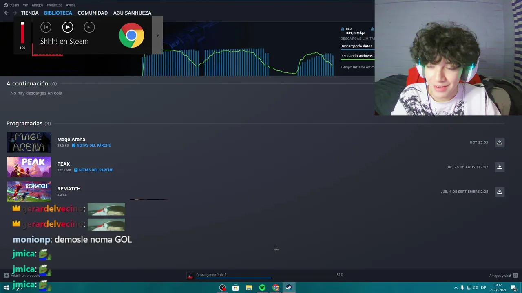Download PEAK update now

(x=500, y=167)
